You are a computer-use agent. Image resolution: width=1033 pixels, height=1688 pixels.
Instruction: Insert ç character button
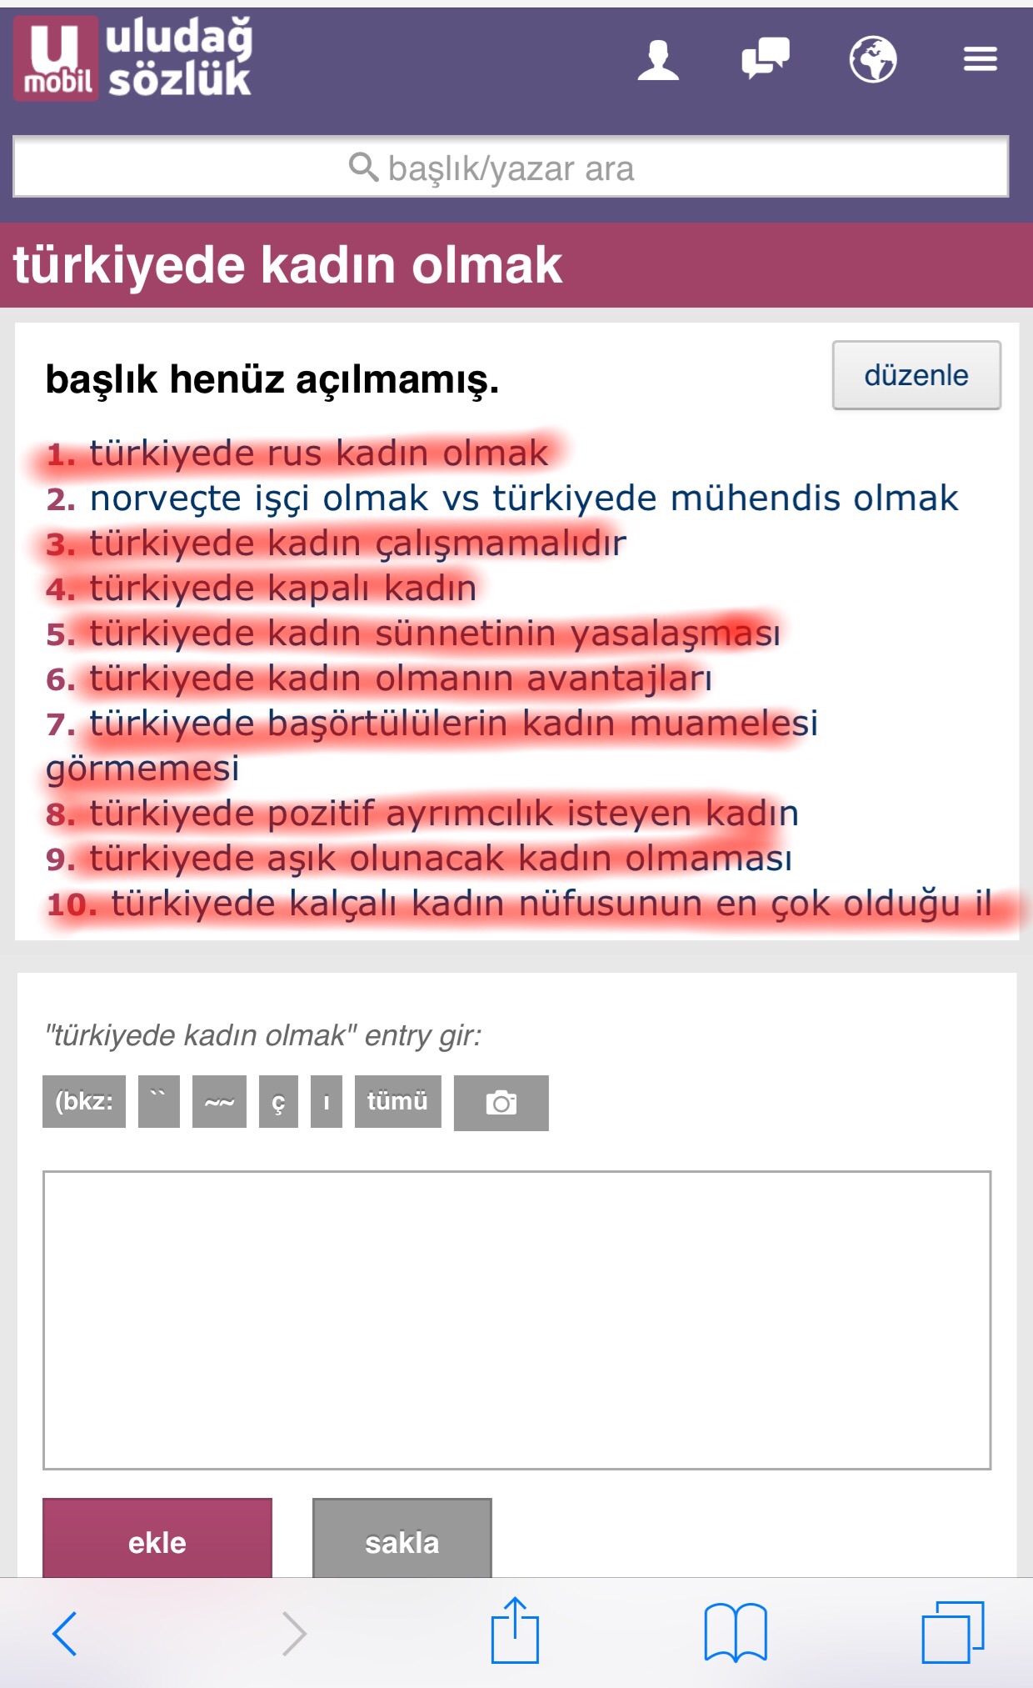[278, 1101]
